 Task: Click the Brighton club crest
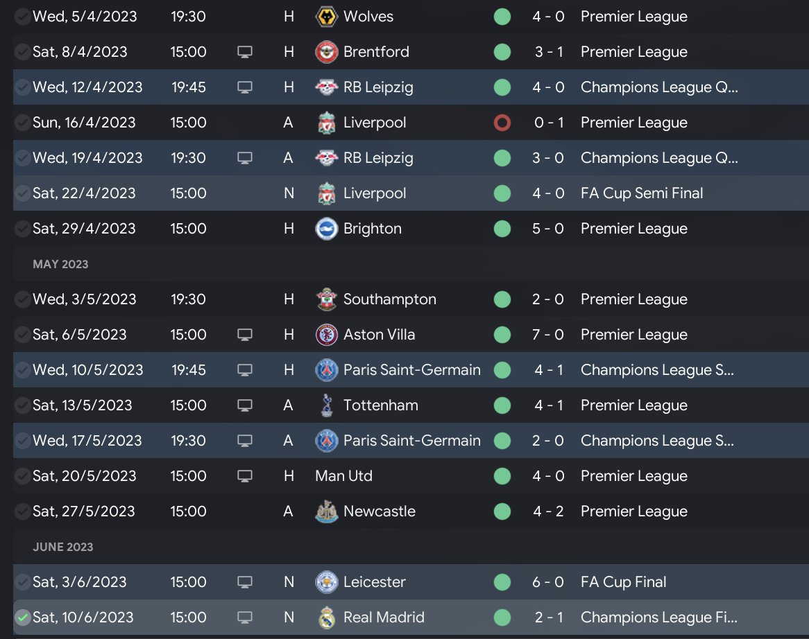tap(326, 229)
